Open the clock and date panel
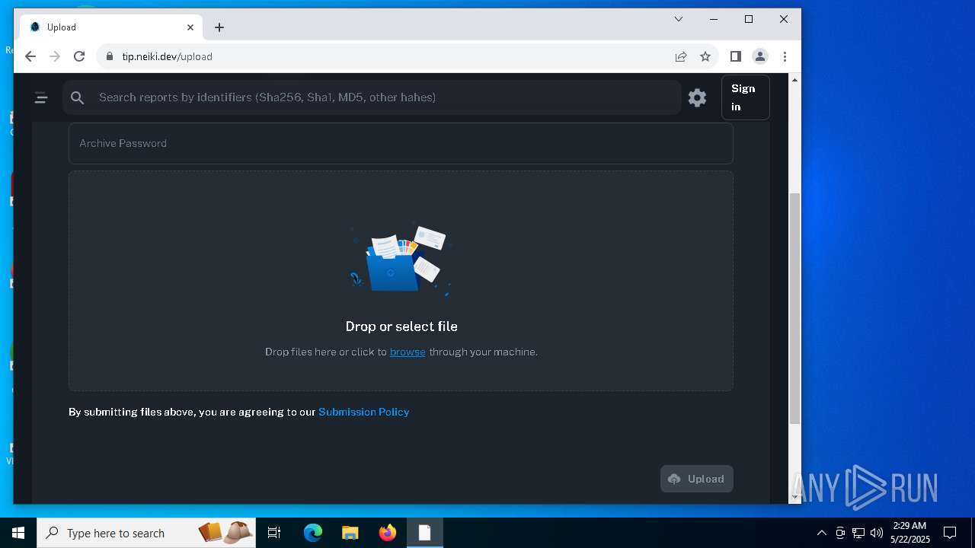 click(x=910, y=533)
